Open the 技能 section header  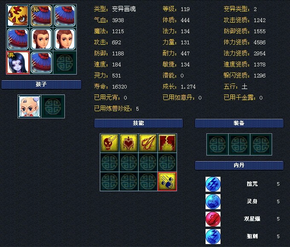139,123
